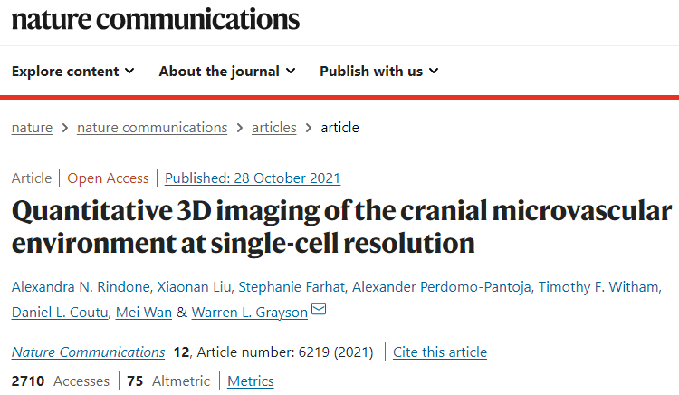The width and height of the screenshot is (679, 395).
Task: Open author Alexander Perdomo-Pantoja's profile
Action: point(441,286)
